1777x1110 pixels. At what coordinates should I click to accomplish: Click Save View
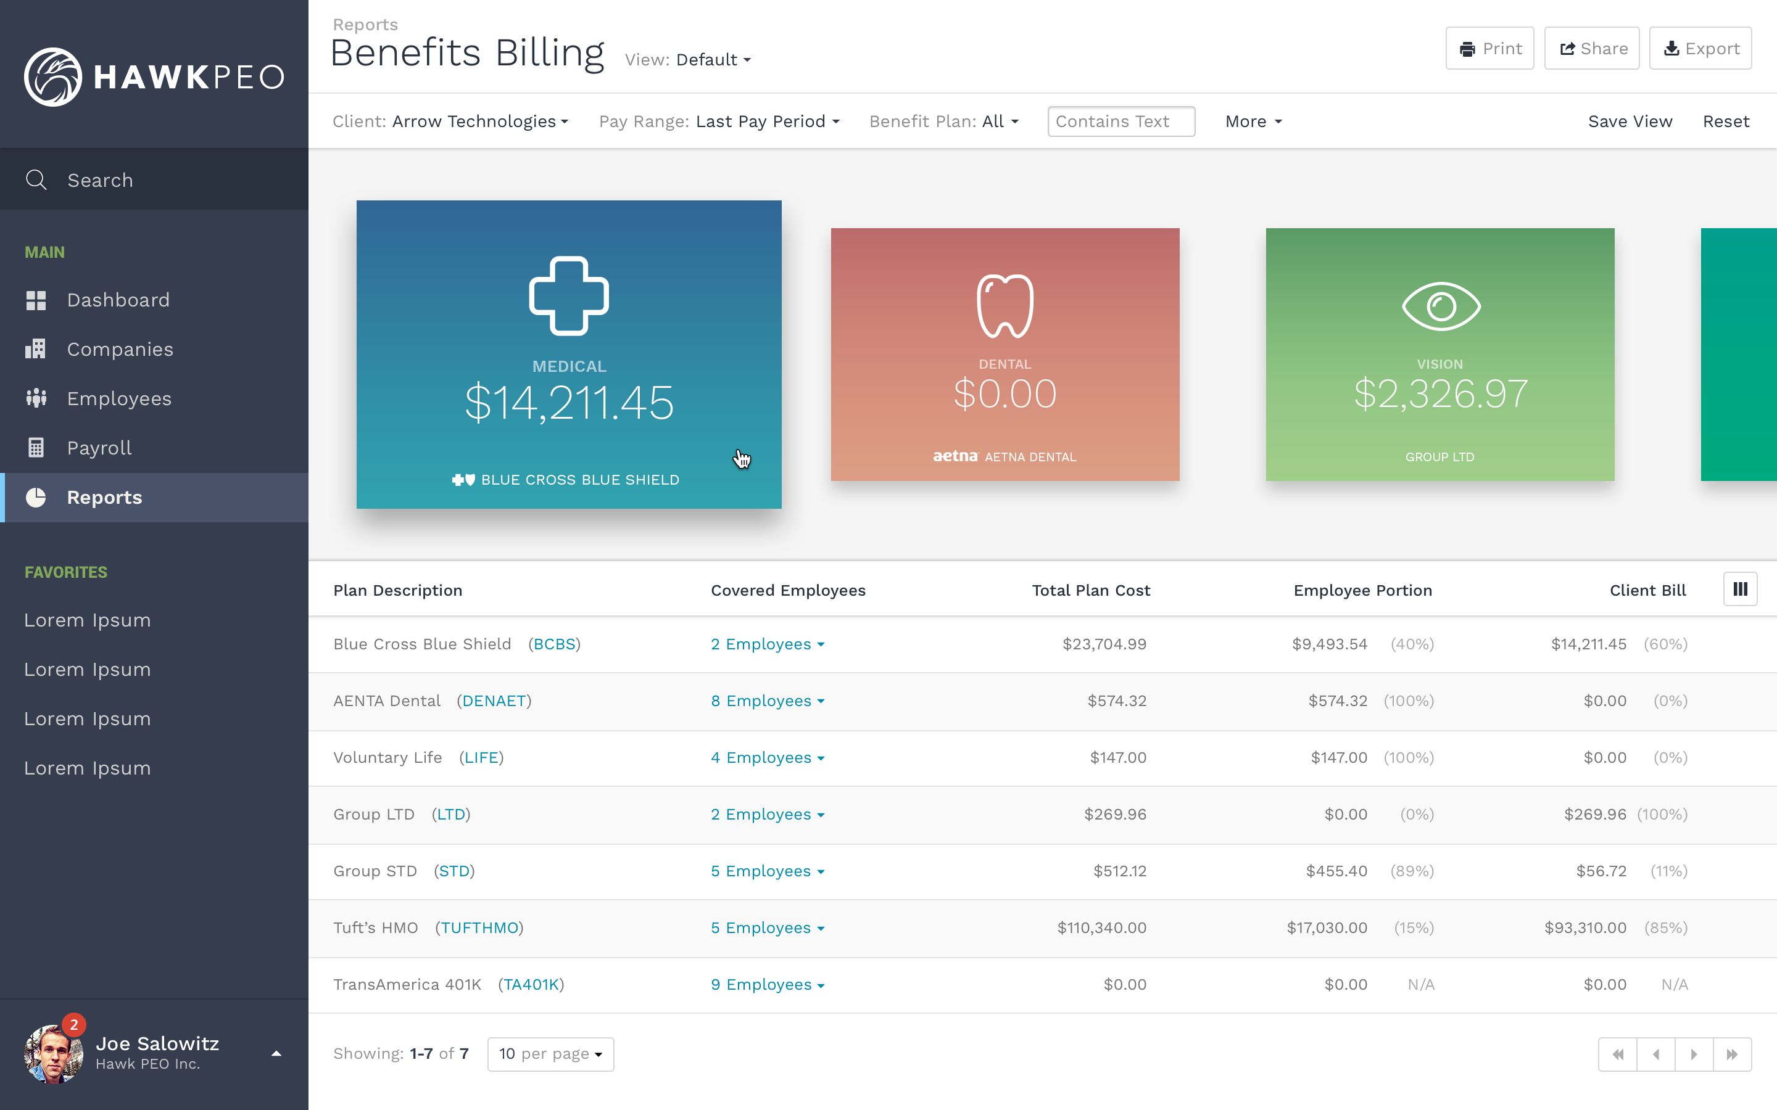[x=1630, y=121]
